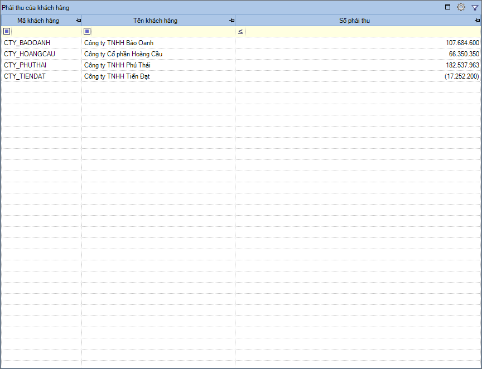Select Công ty TNHH Phú Thái cell
This screenshot has width=482, height=369.
[x=116, y=65]
